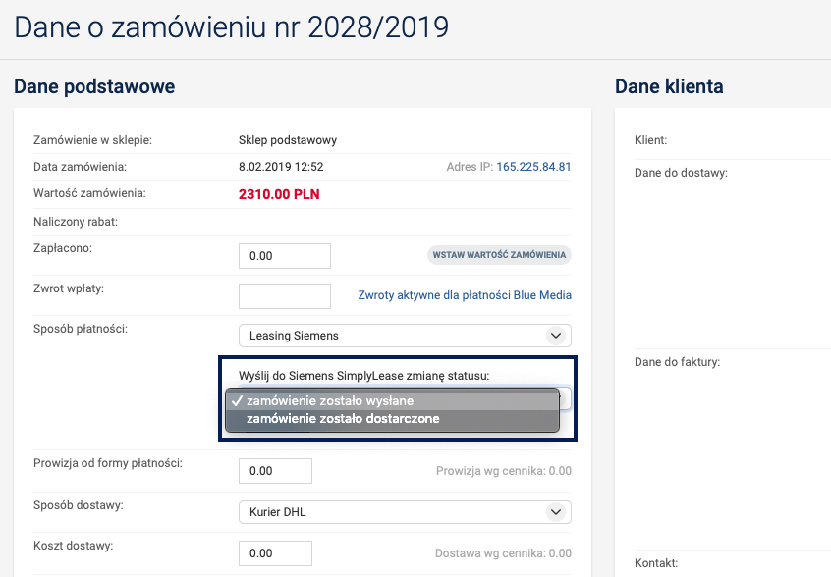Click the Prowizja wg cennika hint text
This screenshot has height=577, width=831.
pos(503,471)
